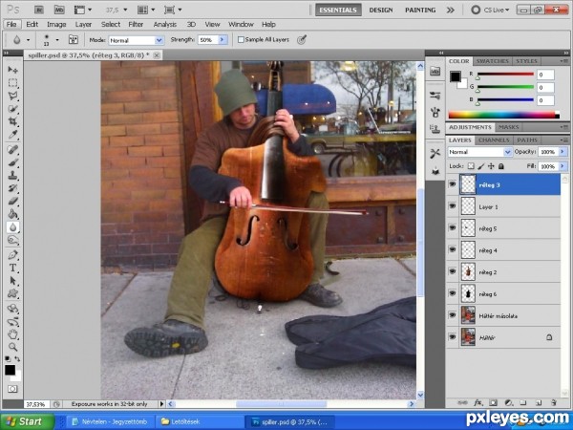Select the Dodge tool

[x=12, y=240]
